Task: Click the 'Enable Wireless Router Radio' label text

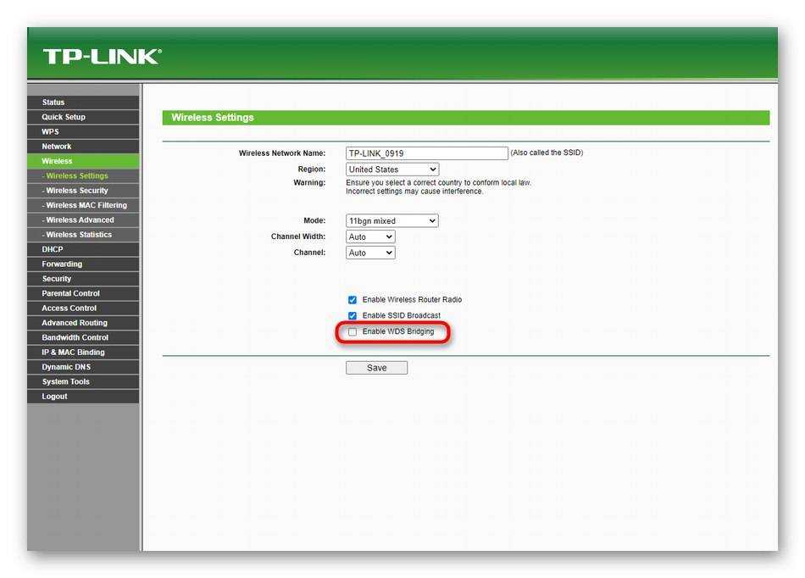Action: pyautogui.click(x=412, y=300)
